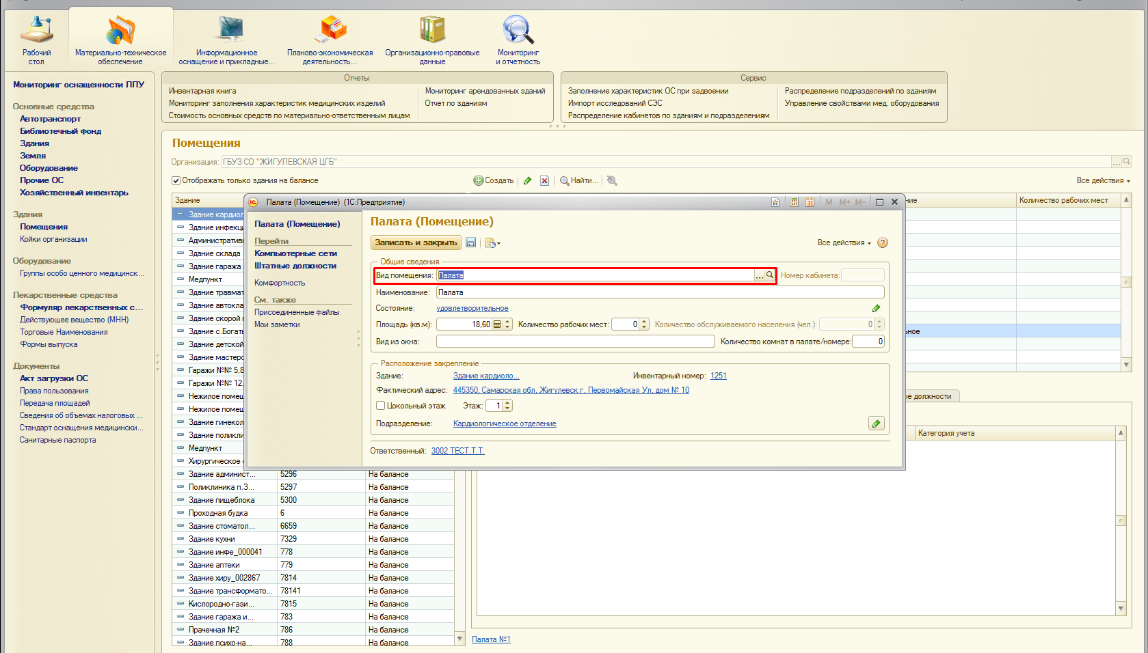The image size is (1148, 653).
Task: Click green pencil icon beside Подразделение
Action: click(876, 423)
